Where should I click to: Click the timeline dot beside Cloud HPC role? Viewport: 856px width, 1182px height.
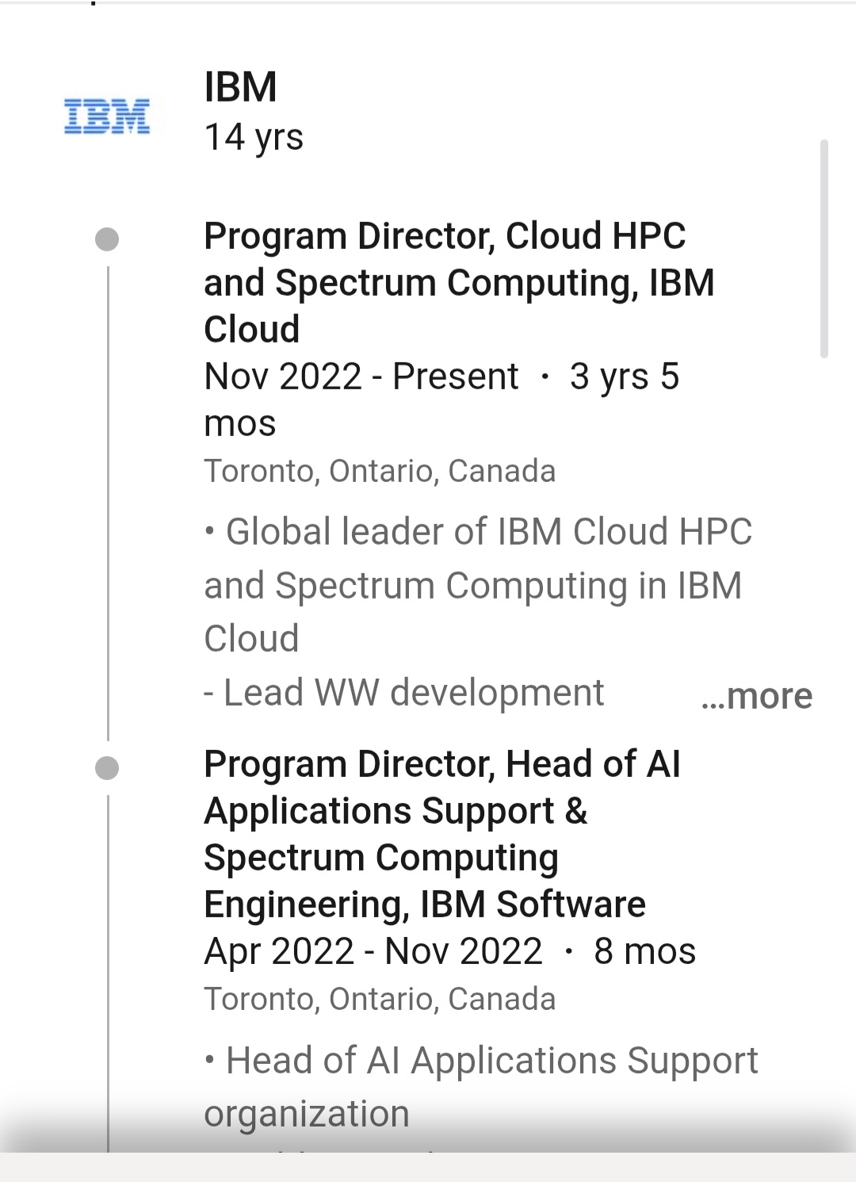pos(106,239)
